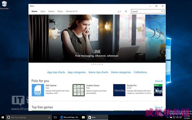Open the downloads indicator icon
Screen dimensions: 192x120
click(119, 11)
